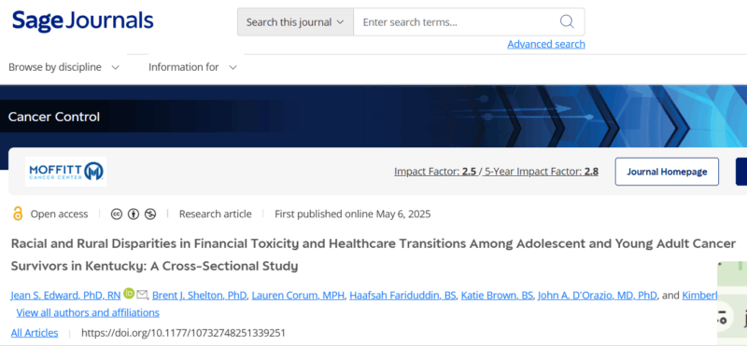The width and height of the screenshot is (747, 346).
Task: Open the Advanced search link
Action: 546,44
